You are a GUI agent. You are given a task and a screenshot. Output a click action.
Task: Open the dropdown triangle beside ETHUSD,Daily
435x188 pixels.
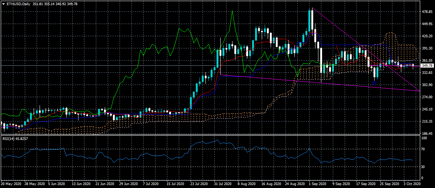(3, 4)
